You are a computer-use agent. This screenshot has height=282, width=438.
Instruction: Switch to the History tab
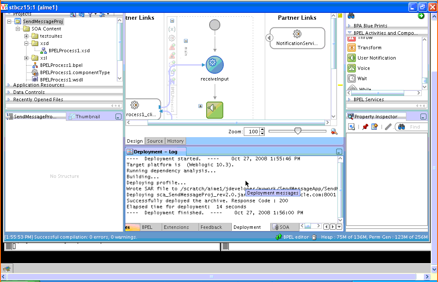pos(175,141)
